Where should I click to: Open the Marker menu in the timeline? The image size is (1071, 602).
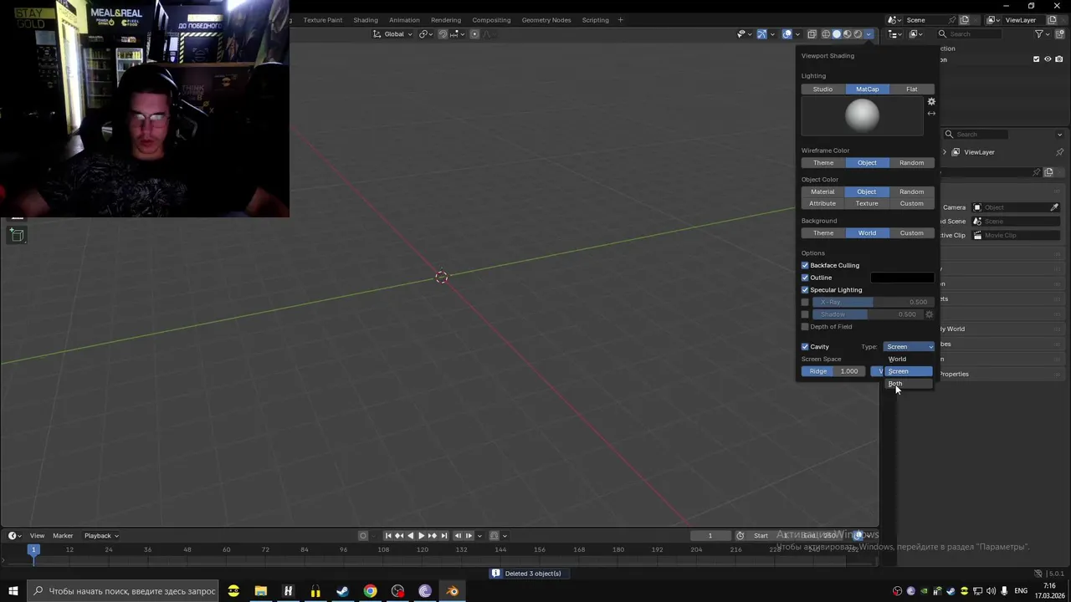point(63,536)
